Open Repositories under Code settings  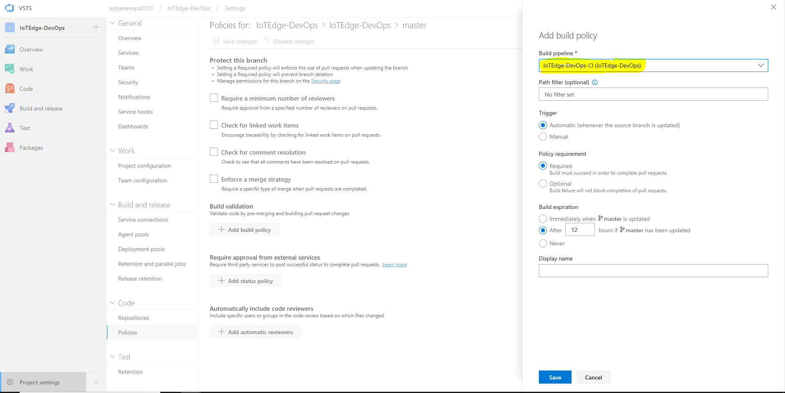pos(134,318)
